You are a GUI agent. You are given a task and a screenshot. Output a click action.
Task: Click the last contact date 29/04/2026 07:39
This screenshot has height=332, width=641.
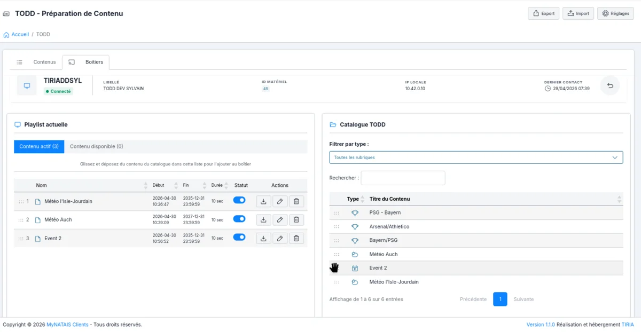[571, 89]
